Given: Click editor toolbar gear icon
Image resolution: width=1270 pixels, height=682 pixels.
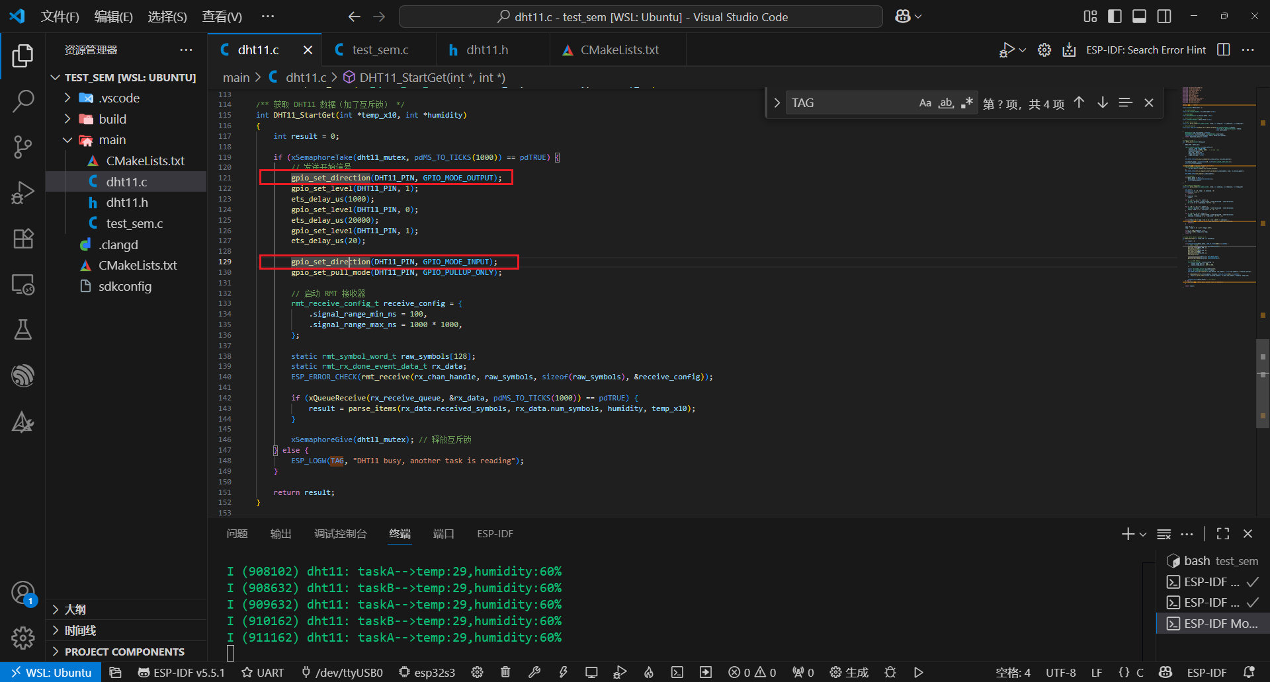Looking at the screenshot, I should point(1044,50).
